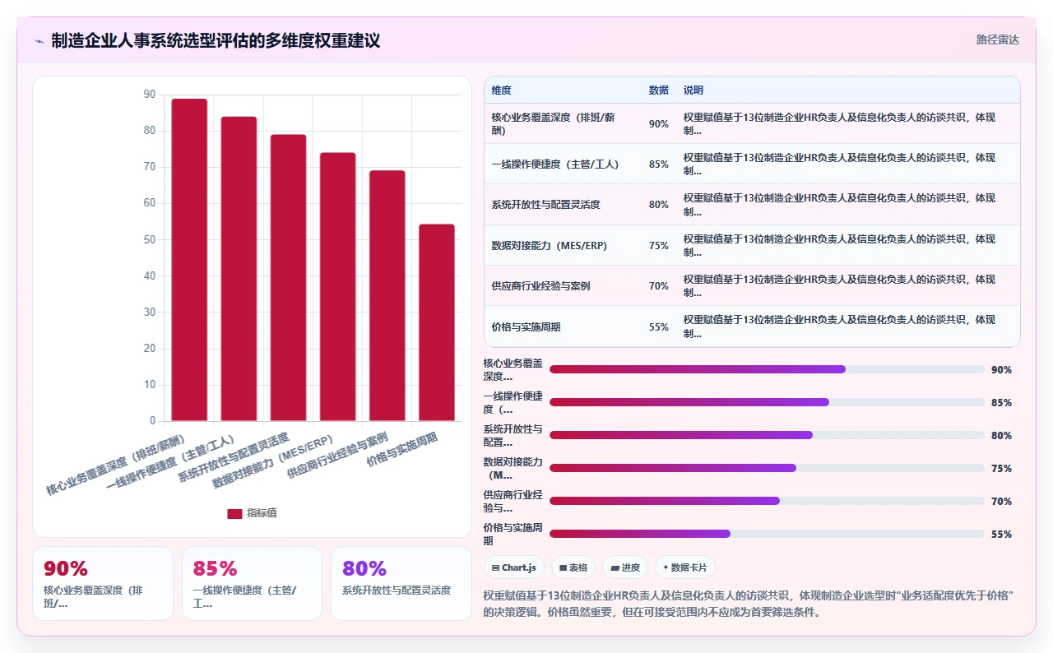Select table row 数据对接能力（MES/ERP）
The width and height of the screenshot is (1053, 653).
752,245
